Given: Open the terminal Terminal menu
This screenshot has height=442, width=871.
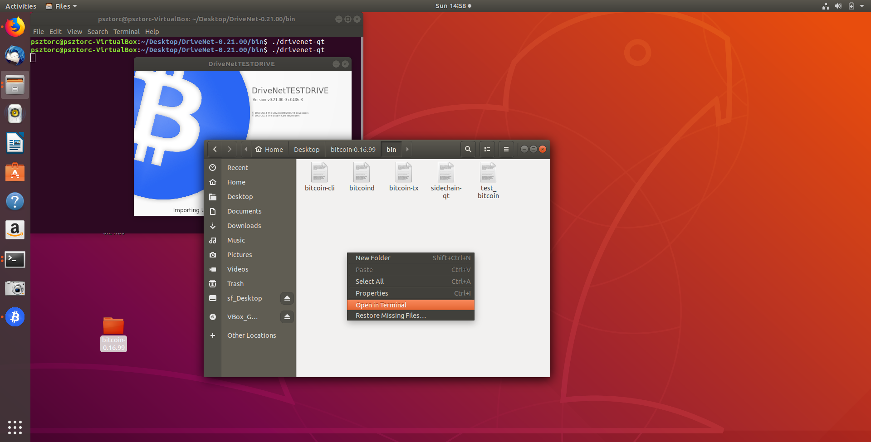Looking at the screenshot, I should click(127, 32).
